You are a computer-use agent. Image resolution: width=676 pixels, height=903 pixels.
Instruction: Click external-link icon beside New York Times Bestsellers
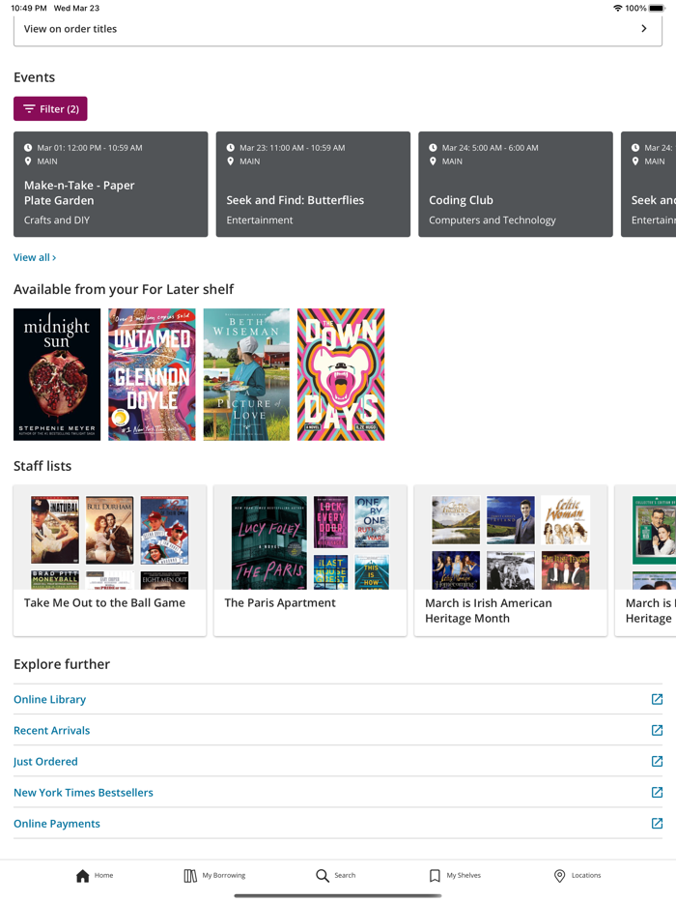657,793
